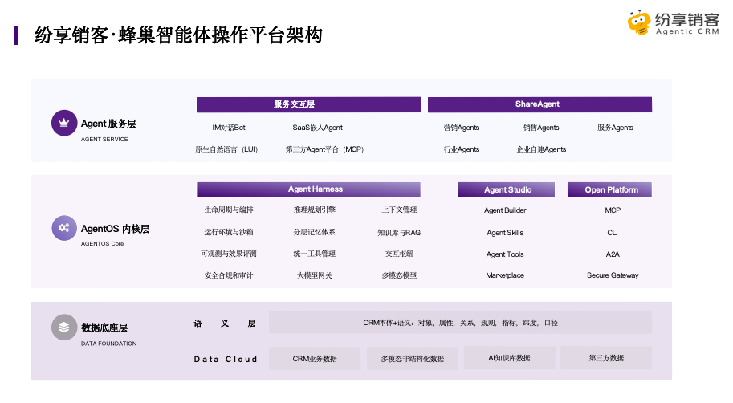Click the Agent Tools entry
Screen dimensions: 733x403
505,254
